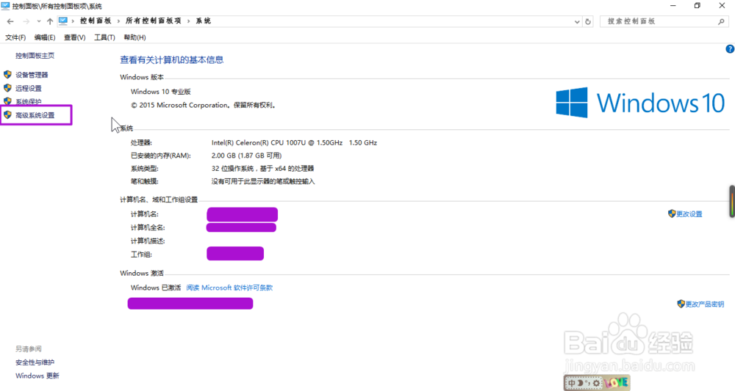Click 控制面板 breadcrumb in address bar
This screenshot has height=391, width=735.
96,21
